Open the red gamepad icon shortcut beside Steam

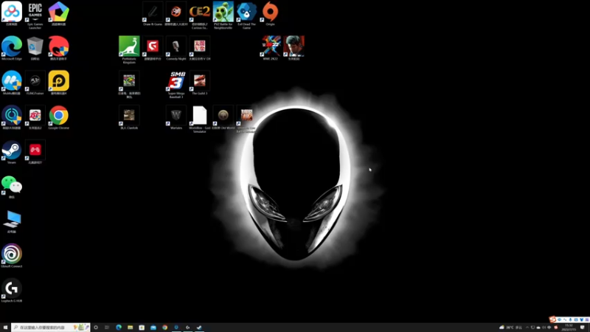35,152
